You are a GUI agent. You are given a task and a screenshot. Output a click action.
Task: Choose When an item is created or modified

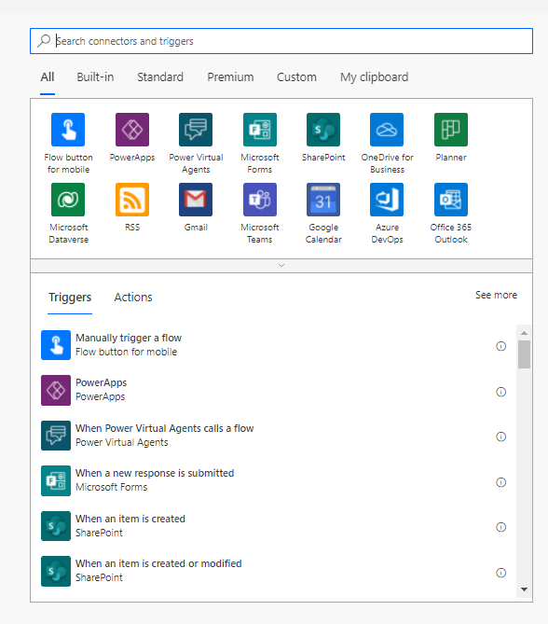pyautogui.click(x=274, y=571)
